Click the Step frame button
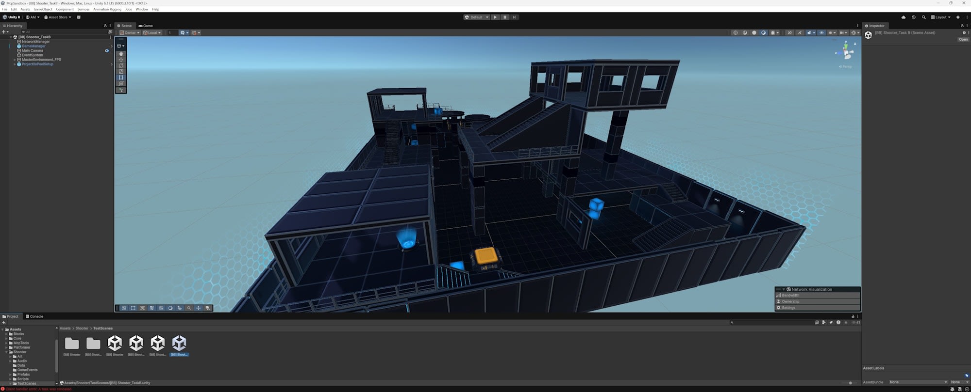 point(515,17)
